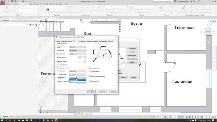
Task: Click OK in the dimension style dialog
Action: 92,92
